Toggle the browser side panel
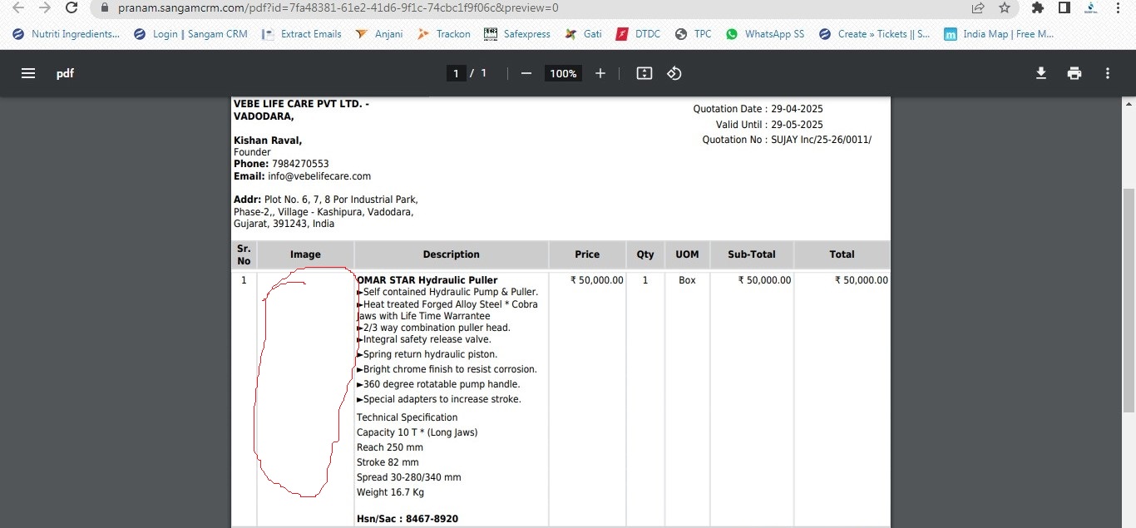The height and width of the screenshot is (528, 1136). click(1064, 7)
